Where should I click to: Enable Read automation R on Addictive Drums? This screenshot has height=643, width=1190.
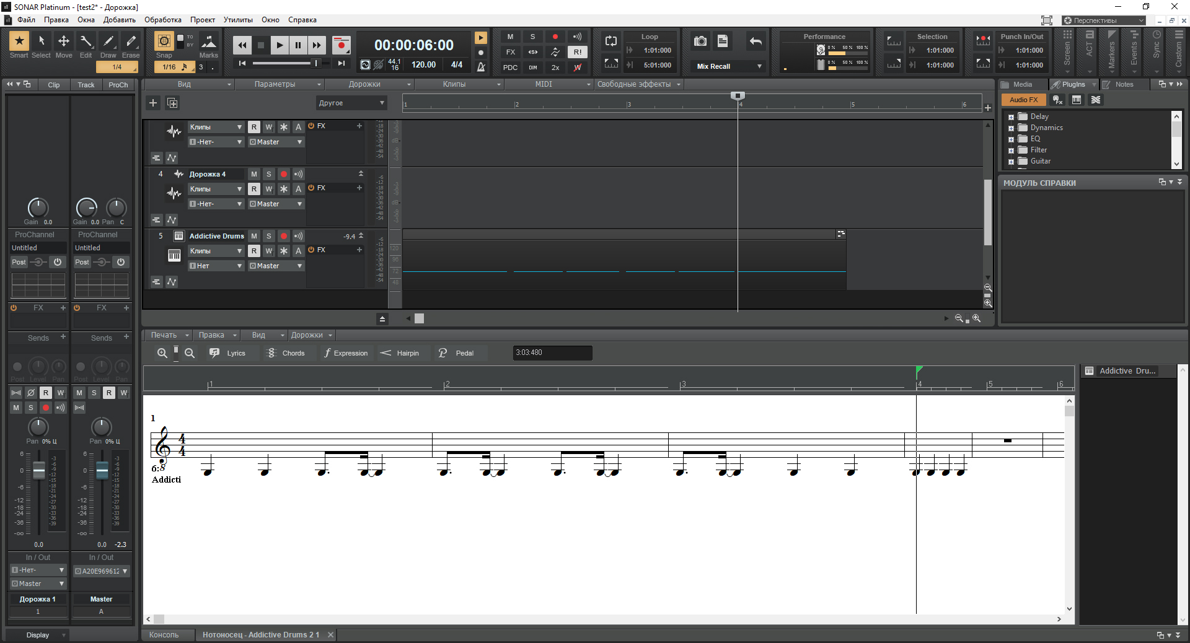click(x=254, y=251)
